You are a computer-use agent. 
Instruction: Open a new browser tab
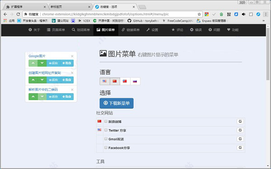pos(142,7)
